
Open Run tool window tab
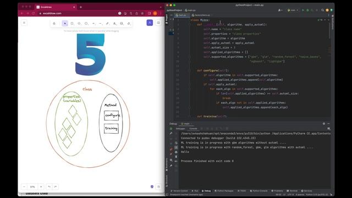[x=195, y=191]
